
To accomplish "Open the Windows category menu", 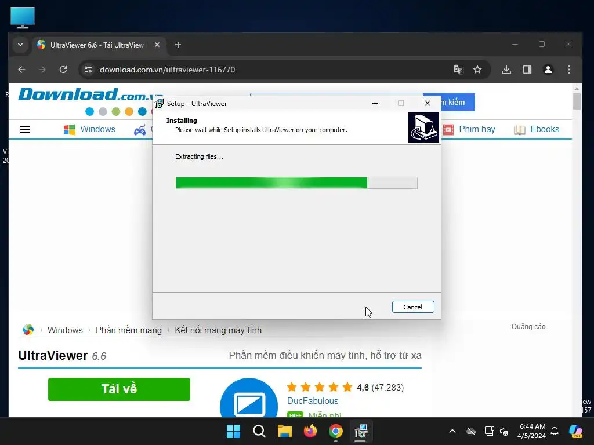I will pyautogui.click(x=89, y=129).
